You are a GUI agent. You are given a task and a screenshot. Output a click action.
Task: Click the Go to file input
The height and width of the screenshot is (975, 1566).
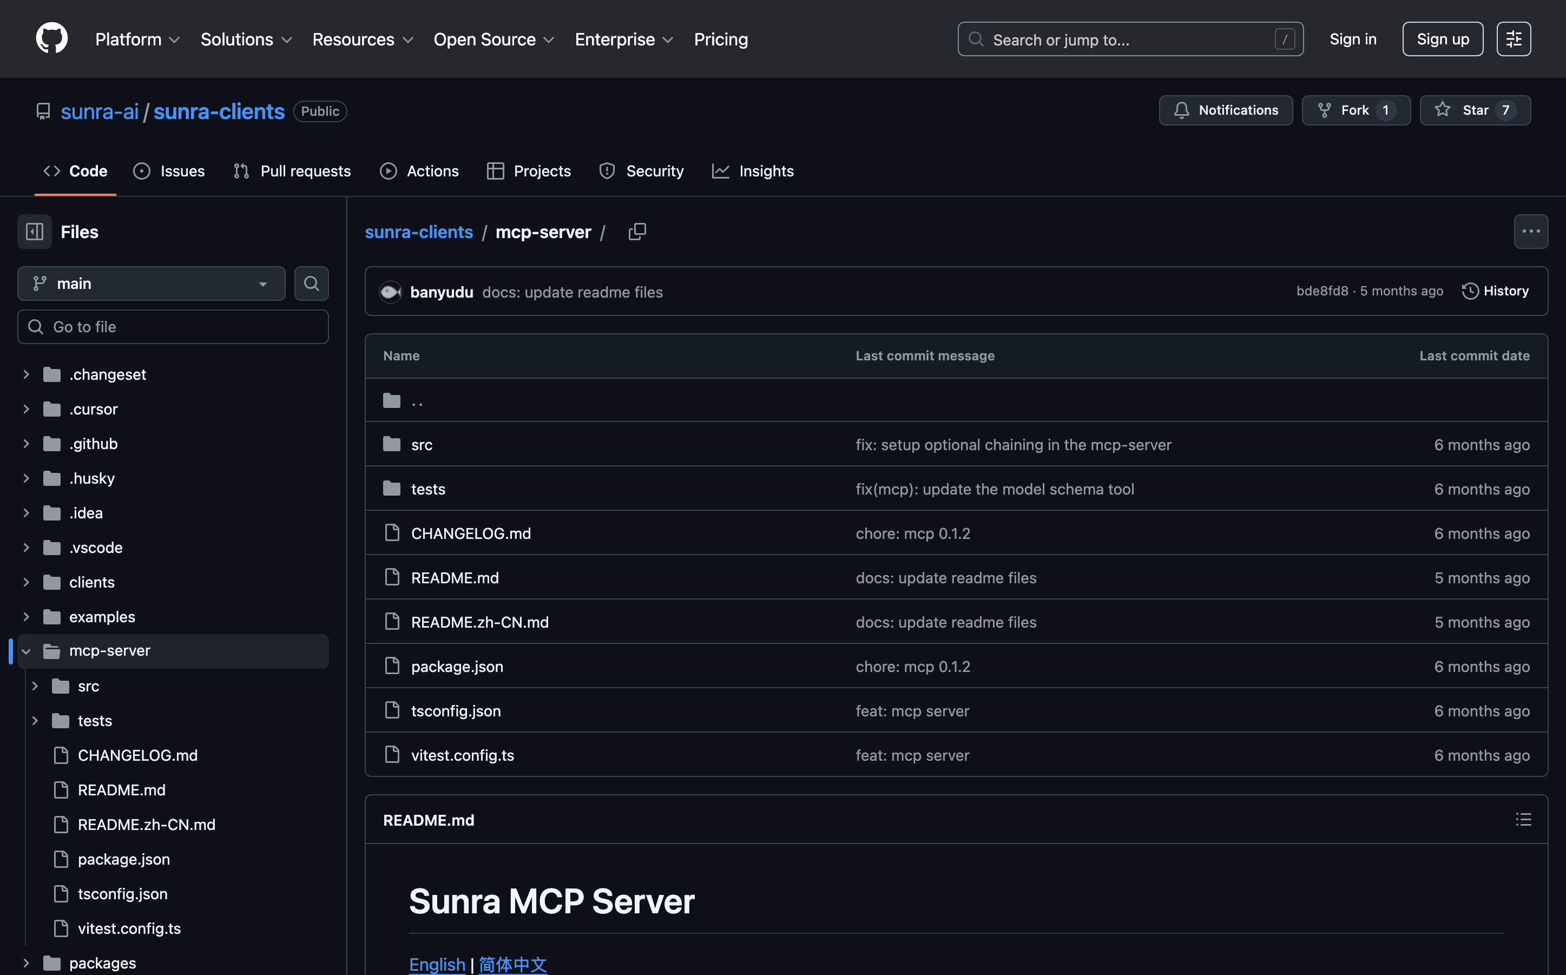click(173, 327)
